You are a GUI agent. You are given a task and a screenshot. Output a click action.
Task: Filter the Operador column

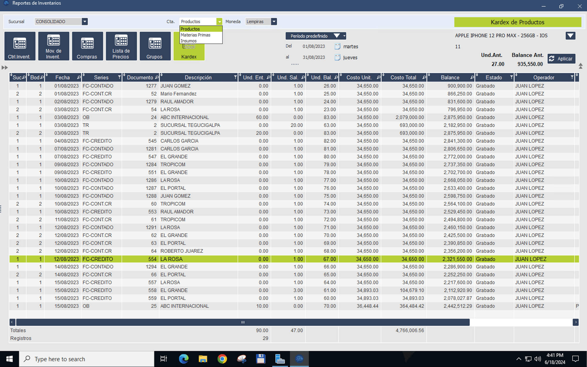click(x=572, y=78)
